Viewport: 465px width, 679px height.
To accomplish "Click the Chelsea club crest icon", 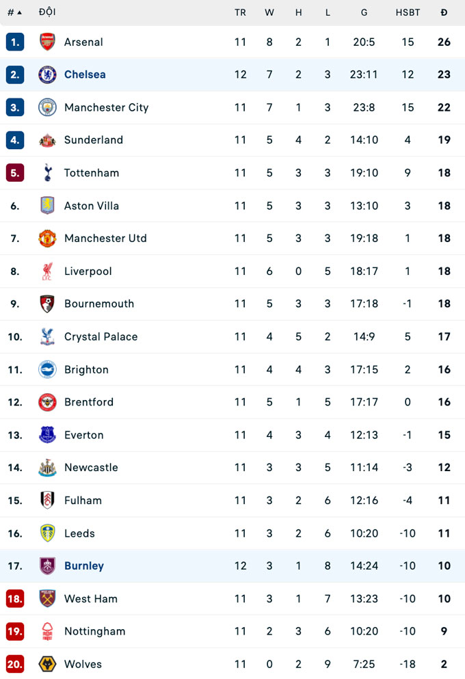I will [x=47, y=75].
